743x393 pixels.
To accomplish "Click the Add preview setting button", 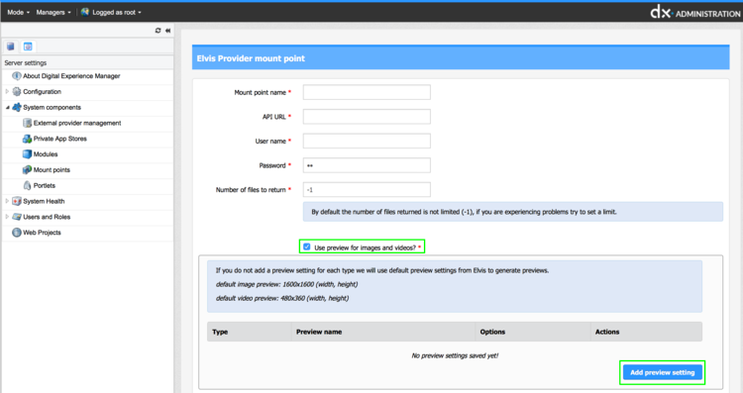I will pyautogui.click(x=663, y=372).
